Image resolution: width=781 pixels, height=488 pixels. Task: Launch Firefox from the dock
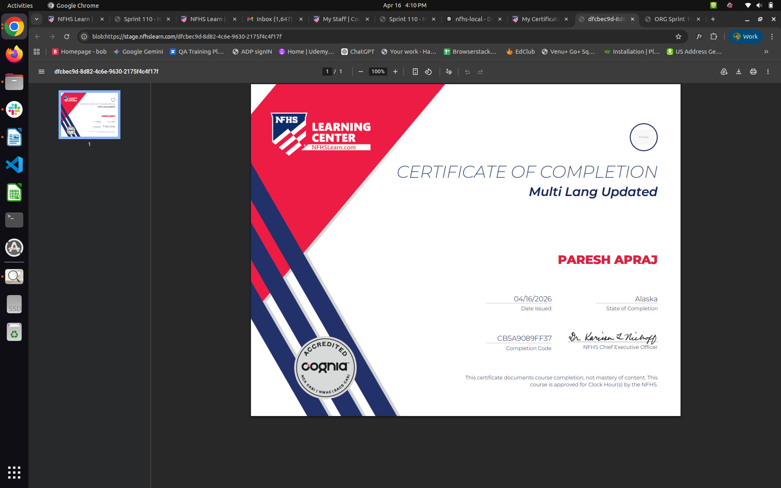click(14, 54)
